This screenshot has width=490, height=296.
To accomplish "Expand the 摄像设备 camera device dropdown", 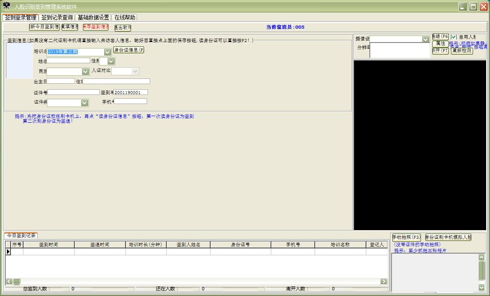I will [x=425, y=39].
